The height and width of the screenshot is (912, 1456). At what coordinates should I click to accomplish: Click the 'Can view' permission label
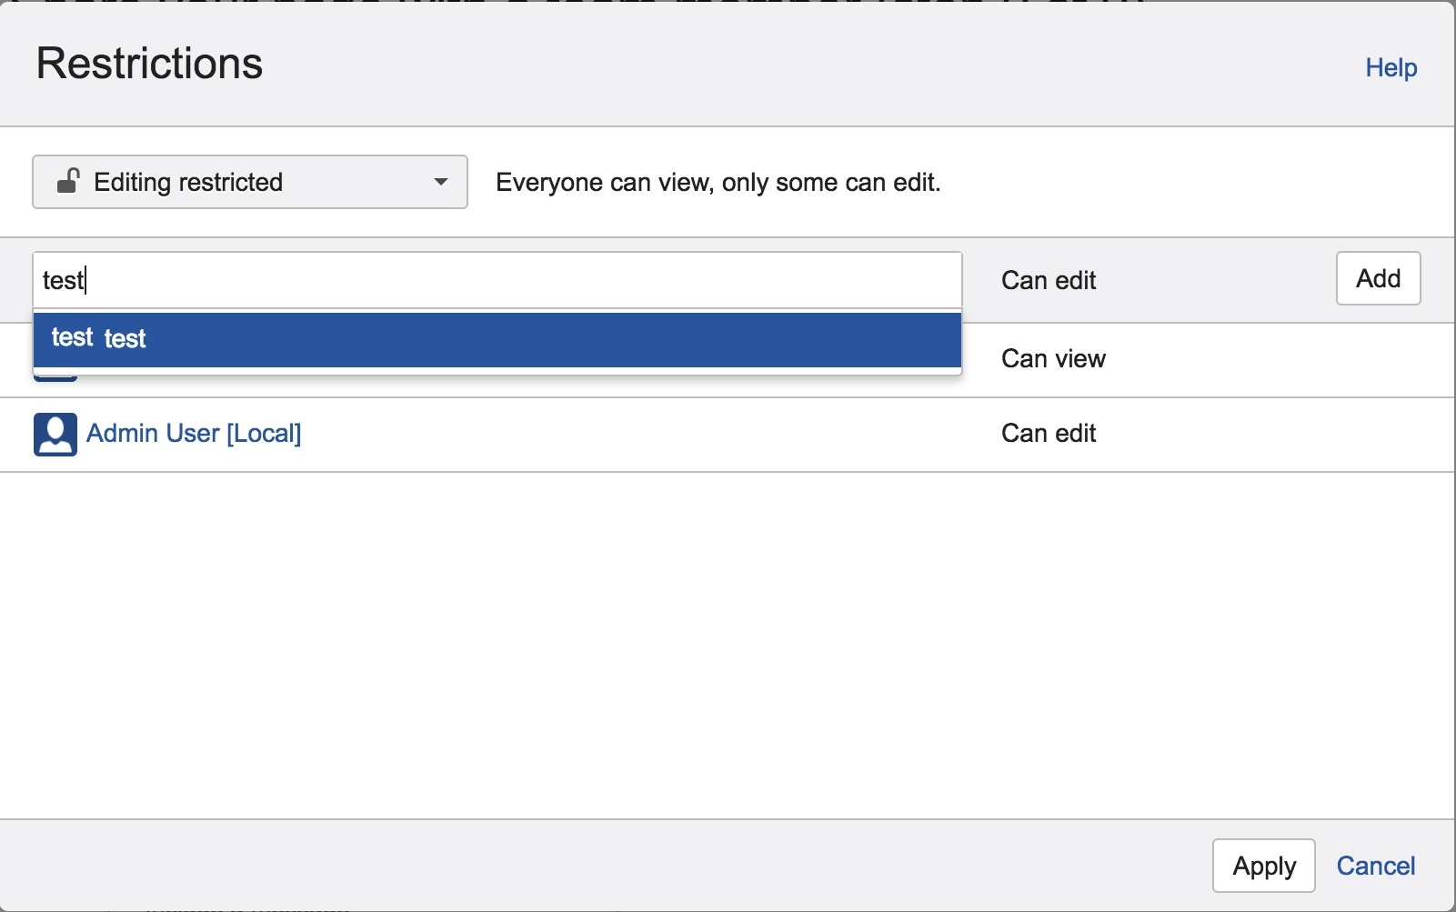point(1053,358)
